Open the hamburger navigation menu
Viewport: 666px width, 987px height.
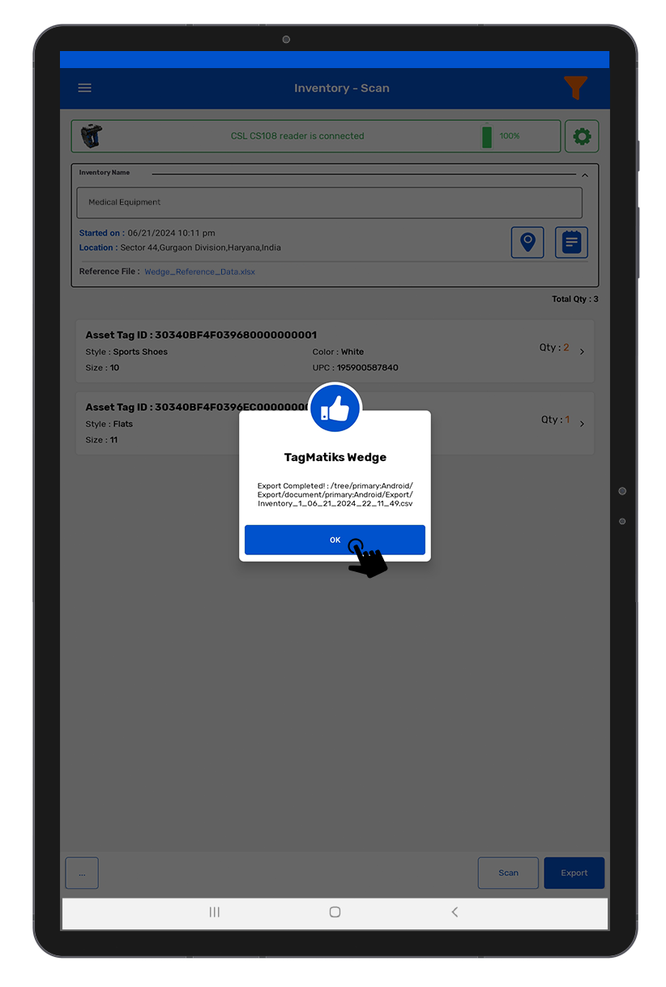point(84,88)
